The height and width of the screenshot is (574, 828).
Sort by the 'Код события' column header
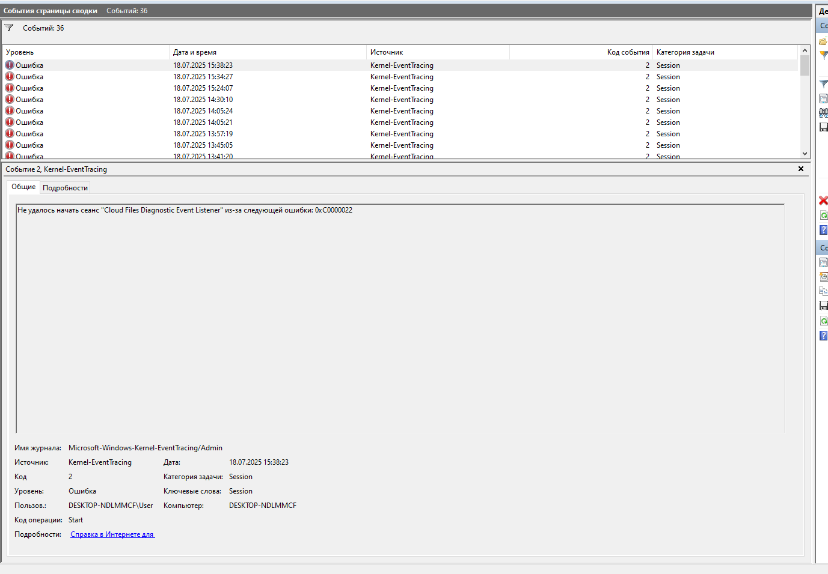point(581,52)
